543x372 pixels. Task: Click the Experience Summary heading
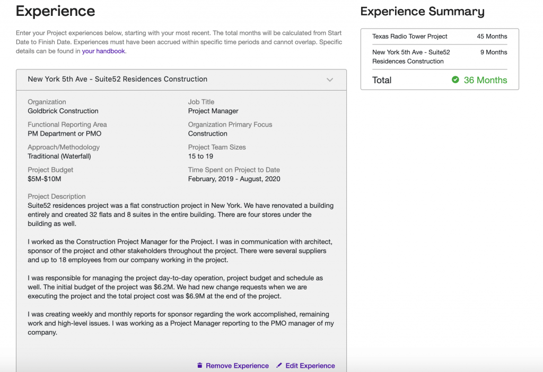pyautogui.click(x=422, y=12)
